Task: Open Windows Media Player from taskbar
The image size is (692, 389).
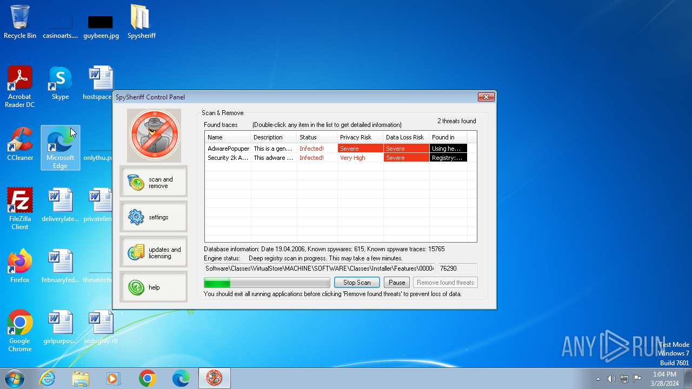Action: (114, 378)
